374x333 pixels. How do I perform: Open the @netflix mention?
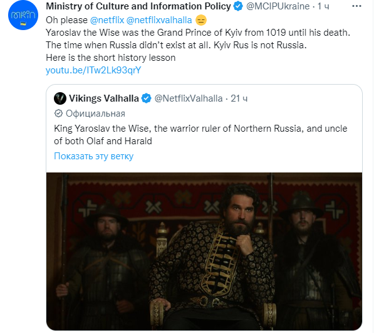[107, 20]
